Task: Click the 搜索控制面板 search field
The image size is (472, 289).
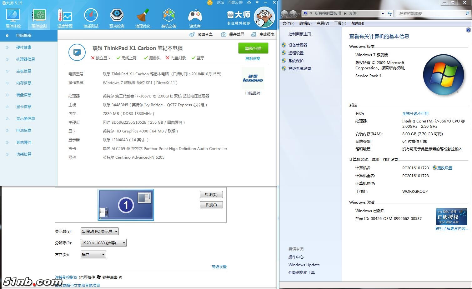Action: click(x=431, y=14)
